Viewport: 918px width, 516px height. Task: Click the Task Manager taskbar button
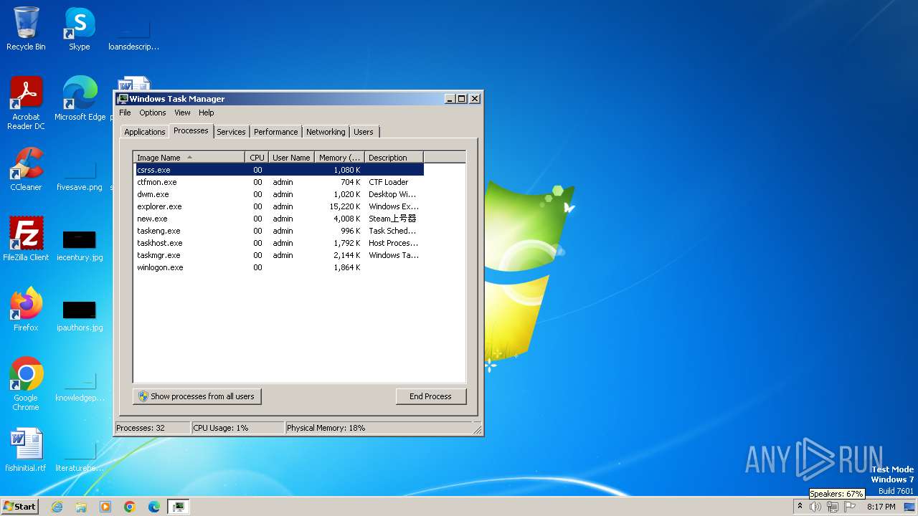pyautogui.click(x=179, y=507)
